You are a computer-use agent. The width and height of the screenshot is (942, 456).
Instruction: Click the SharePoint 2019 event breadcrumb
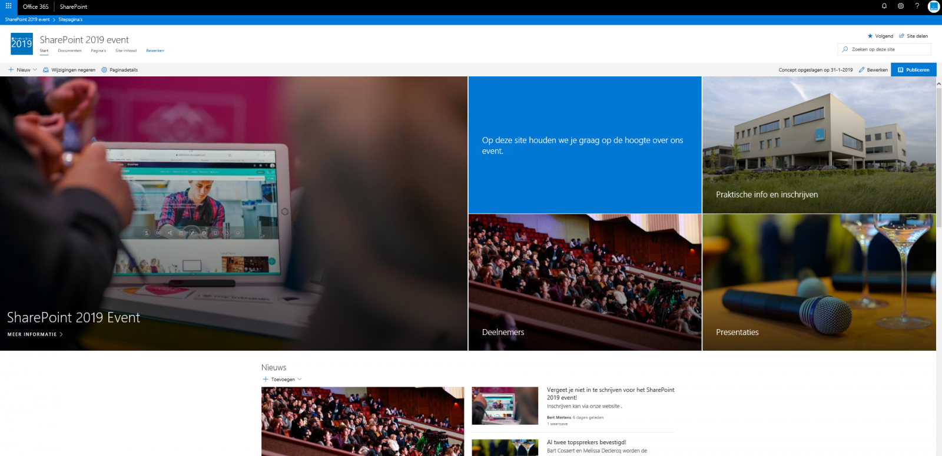click(x=27, y=20)
